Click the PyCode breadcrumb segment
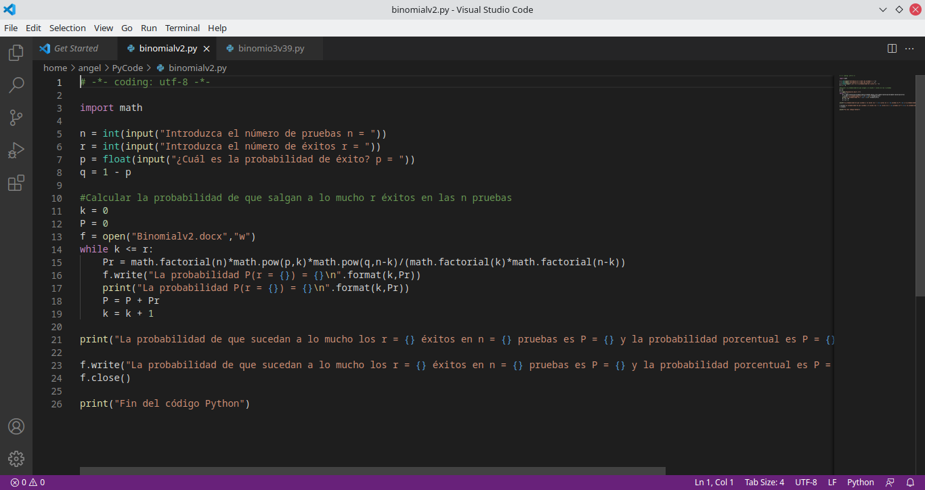This screenshot has width=925, height=490. pos(127,68)
